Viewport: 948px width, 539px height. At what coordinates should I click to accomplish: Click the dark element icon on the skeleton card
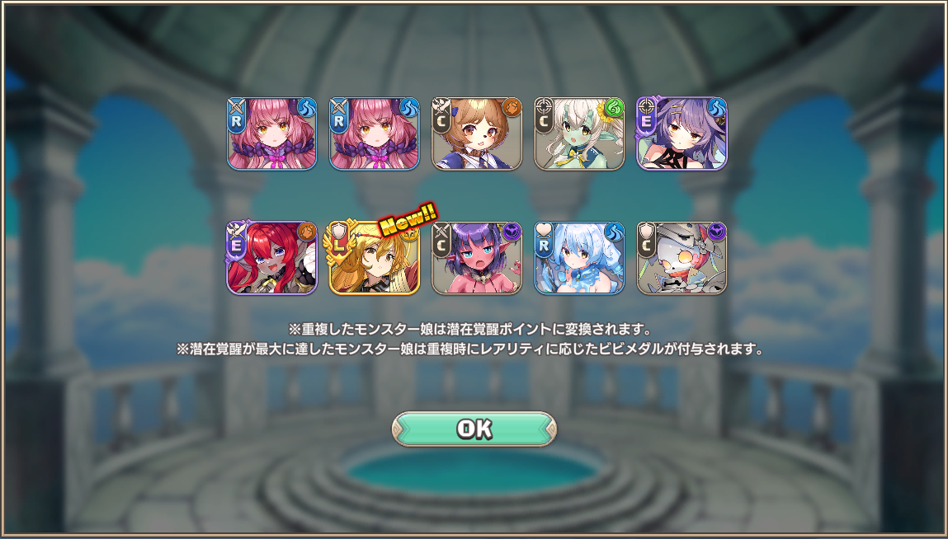tap(717, 232)
